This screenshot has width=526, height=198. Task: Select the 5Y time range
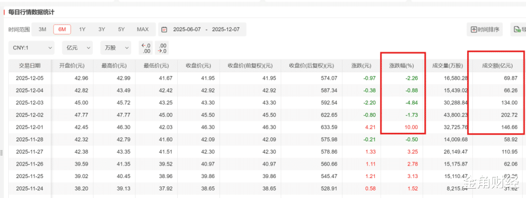click(x=121, y=30)
